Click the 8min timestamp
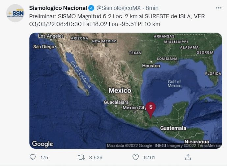The height and width of the screenshot is (166, 227). [x=152, y=8]
